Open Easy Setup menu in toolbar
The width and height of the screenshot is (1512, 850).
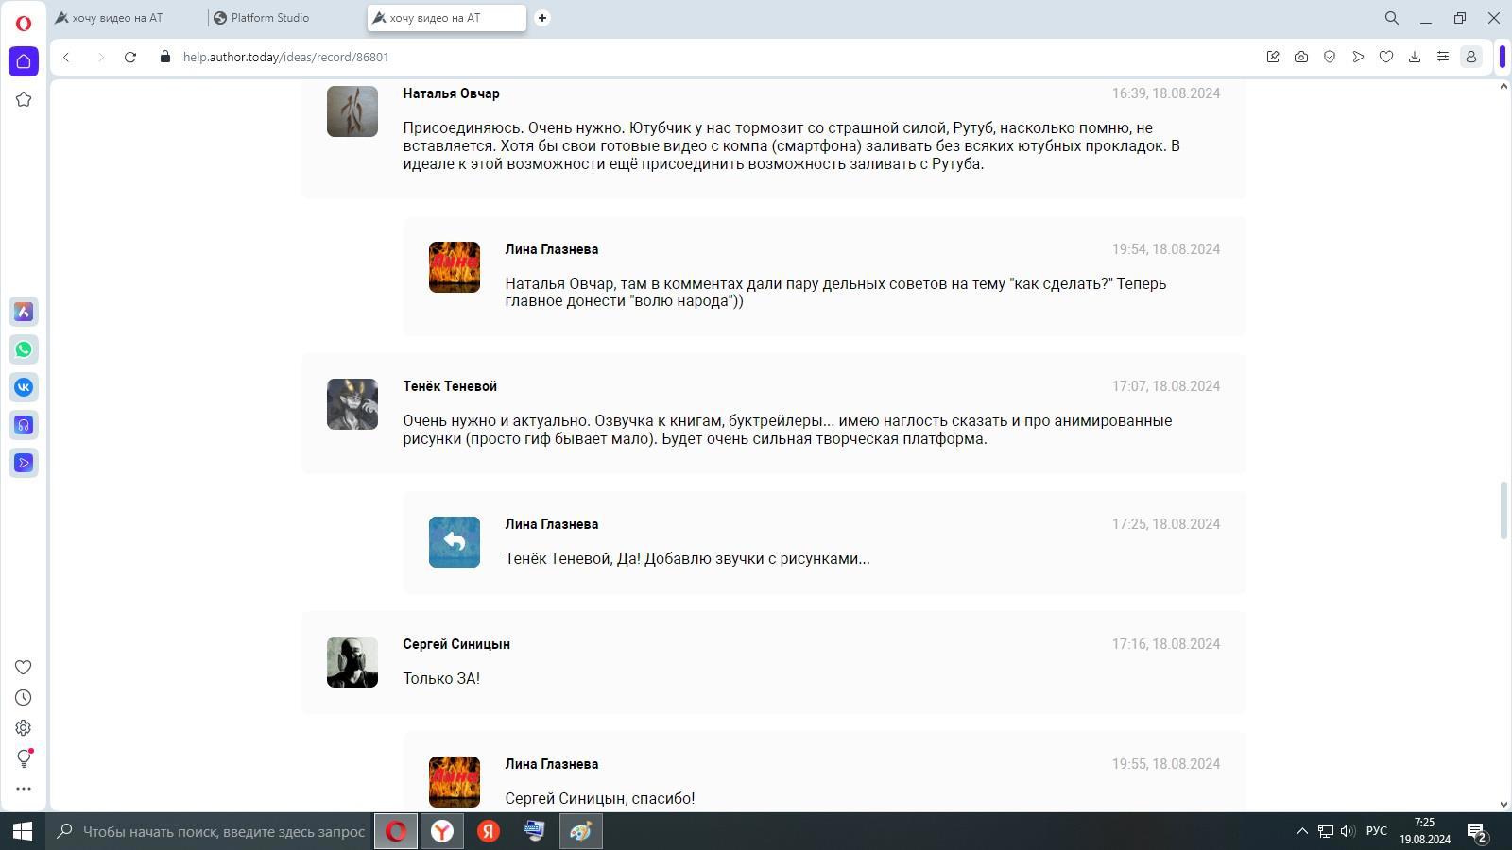tap(1443, 57)
